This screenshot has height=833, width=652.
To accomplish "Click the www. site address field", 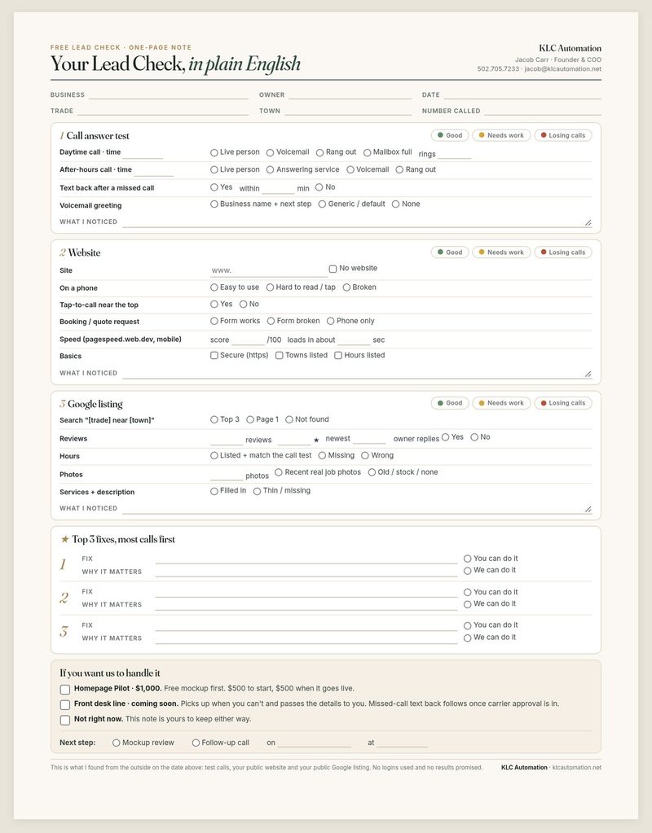I will (269, 270).
